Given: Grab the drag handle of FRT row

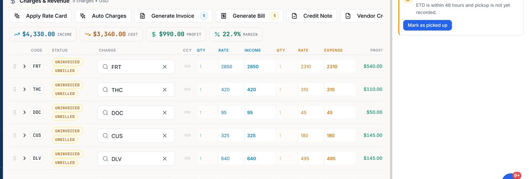Looking at the screenshot, I should (x=15, y=66).
